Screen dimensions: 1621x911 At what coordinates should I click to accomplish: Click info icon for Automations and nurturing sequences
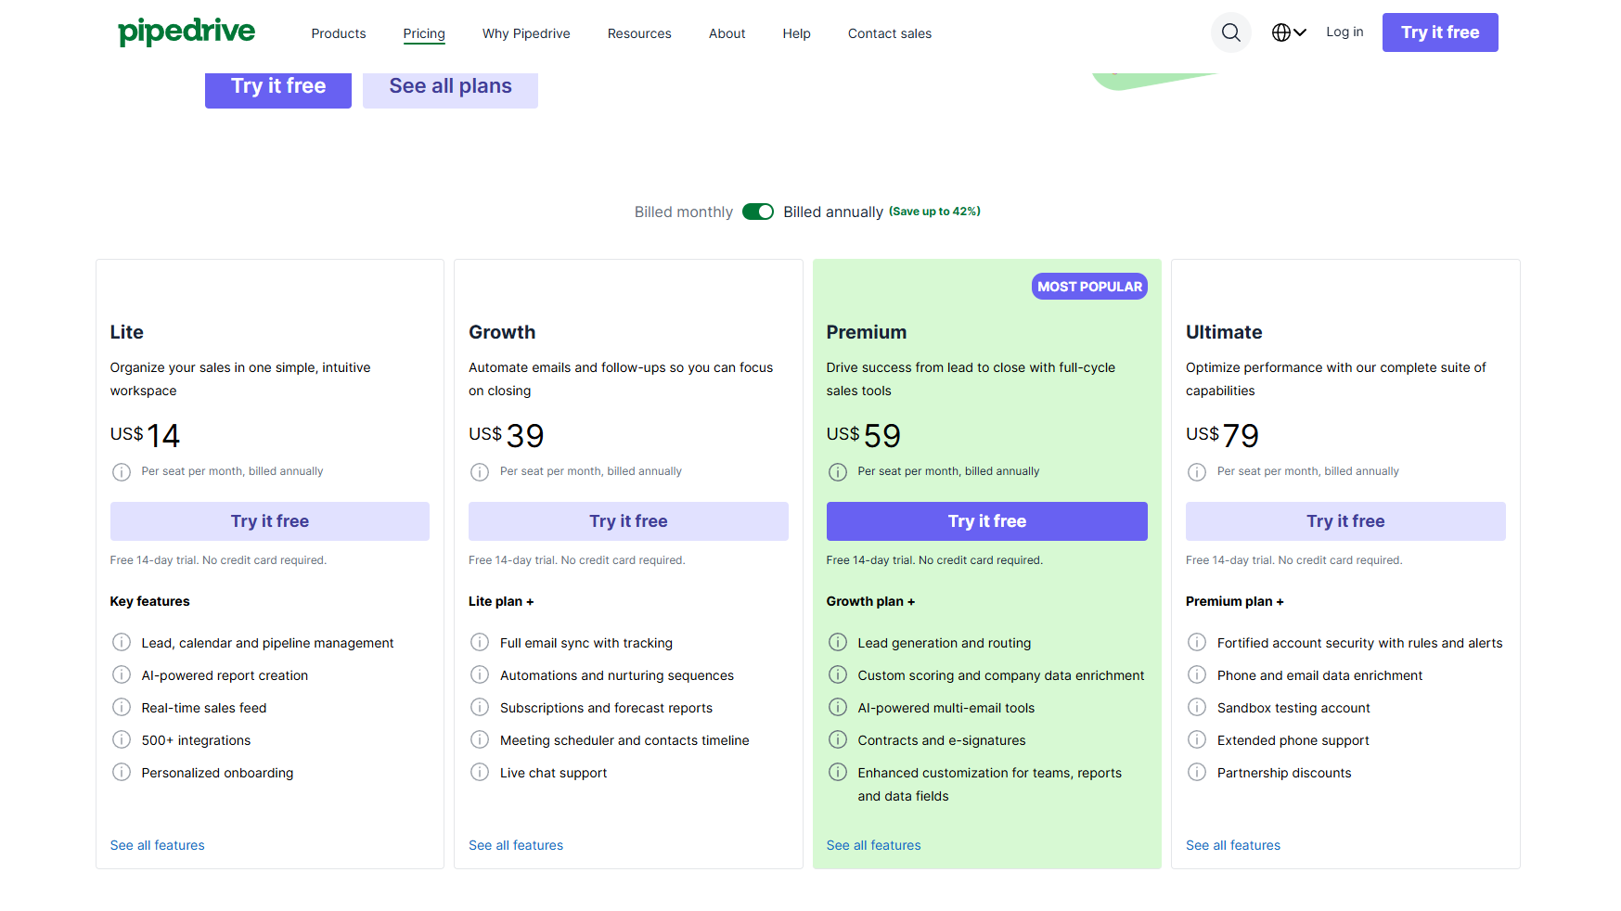(x=480, y=674)
